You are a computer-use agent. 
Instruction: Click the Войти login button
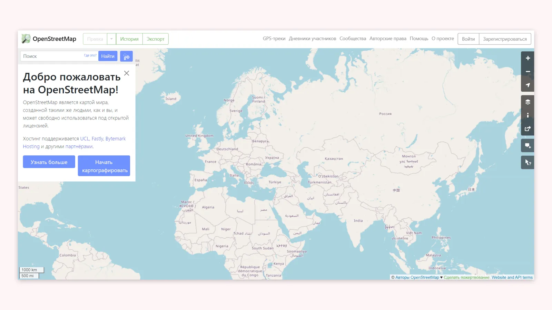(x=468, y=39)
